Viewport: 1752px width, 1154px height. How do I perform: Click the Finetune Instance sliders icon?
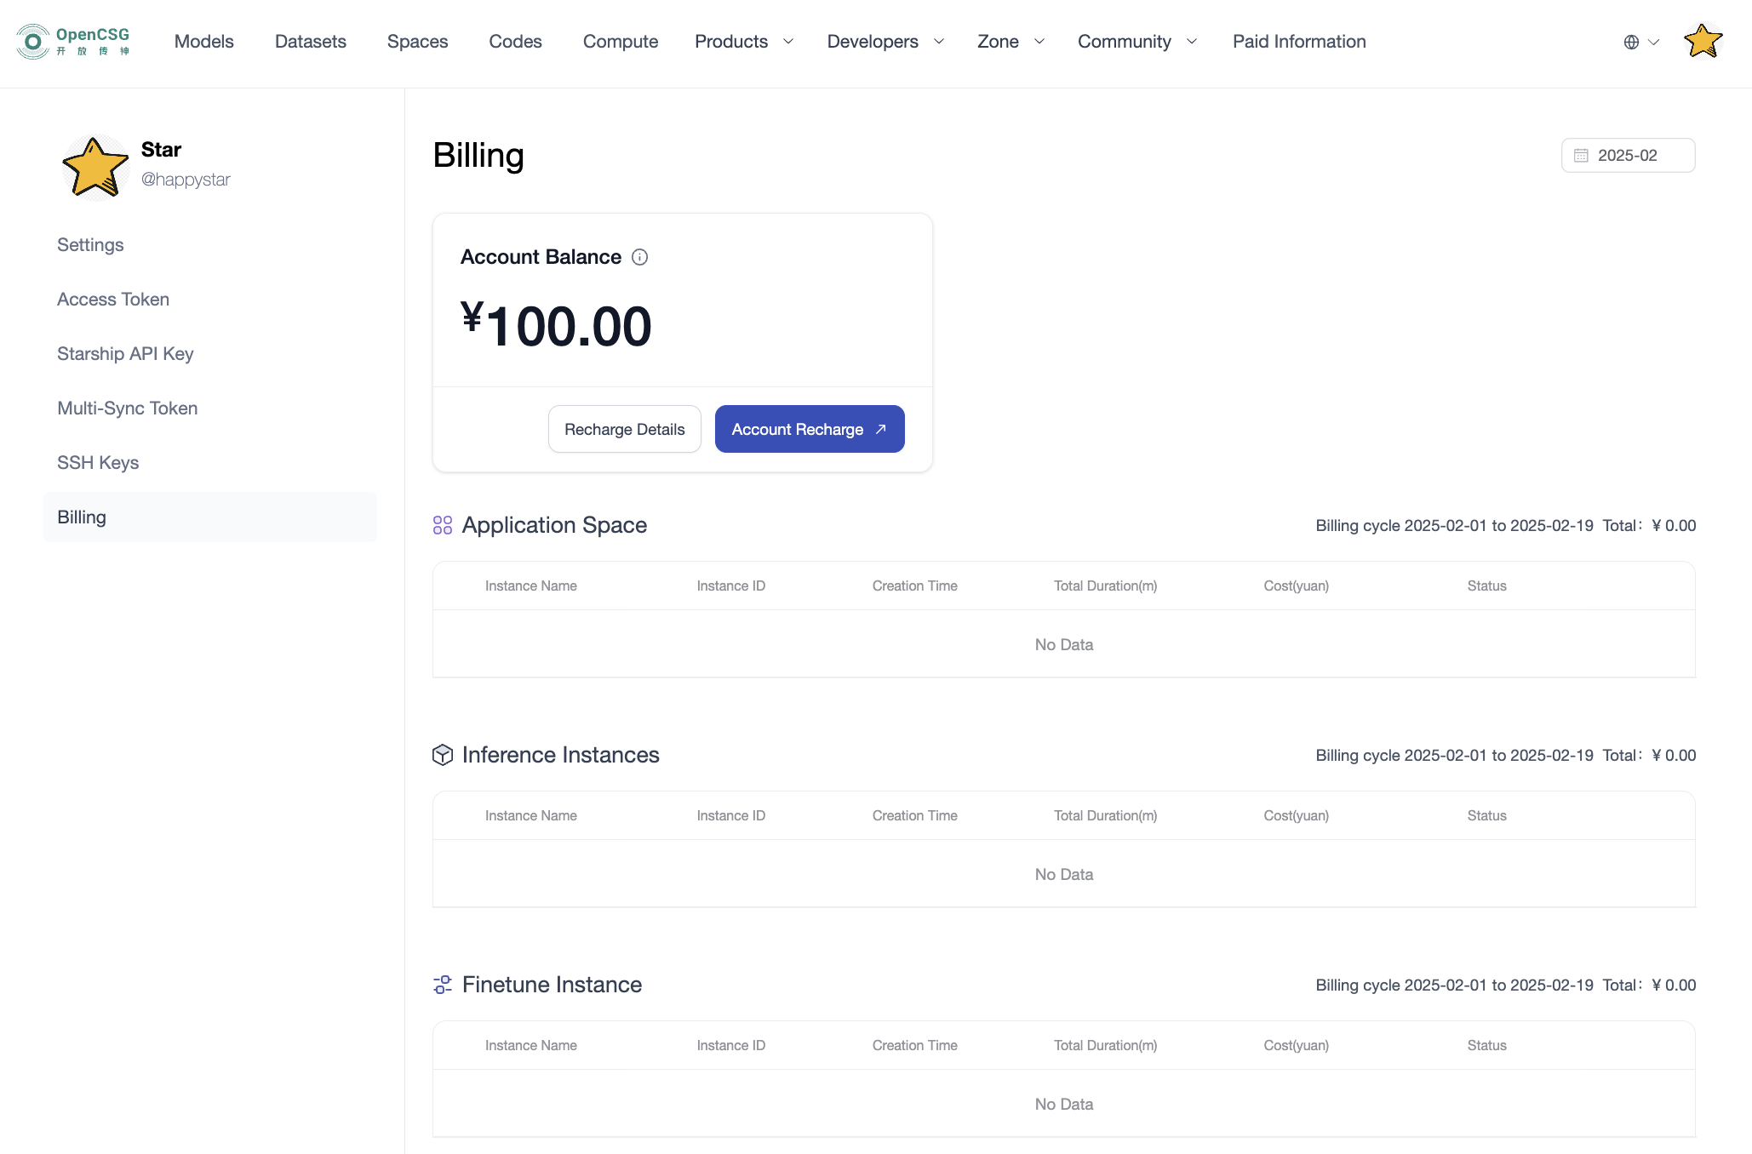[x=443, y=985]
